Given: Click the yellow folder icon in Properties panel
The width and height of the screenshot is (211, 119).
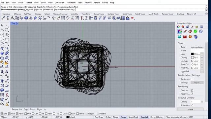Looking at the screenshot, I should tap(197, 27).
